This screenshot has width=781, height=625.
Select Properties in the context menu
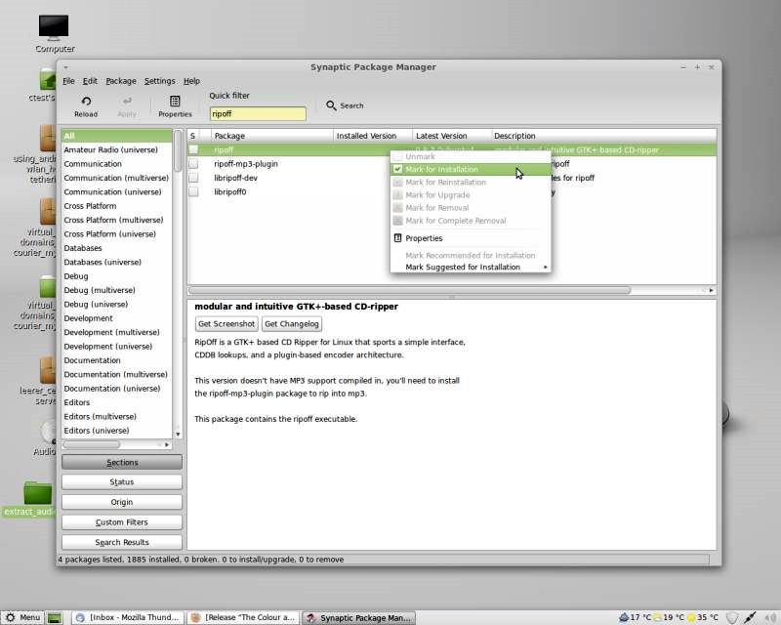(471, 238)
